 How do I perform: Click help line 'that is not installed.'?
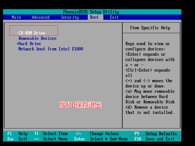(150, 113)
